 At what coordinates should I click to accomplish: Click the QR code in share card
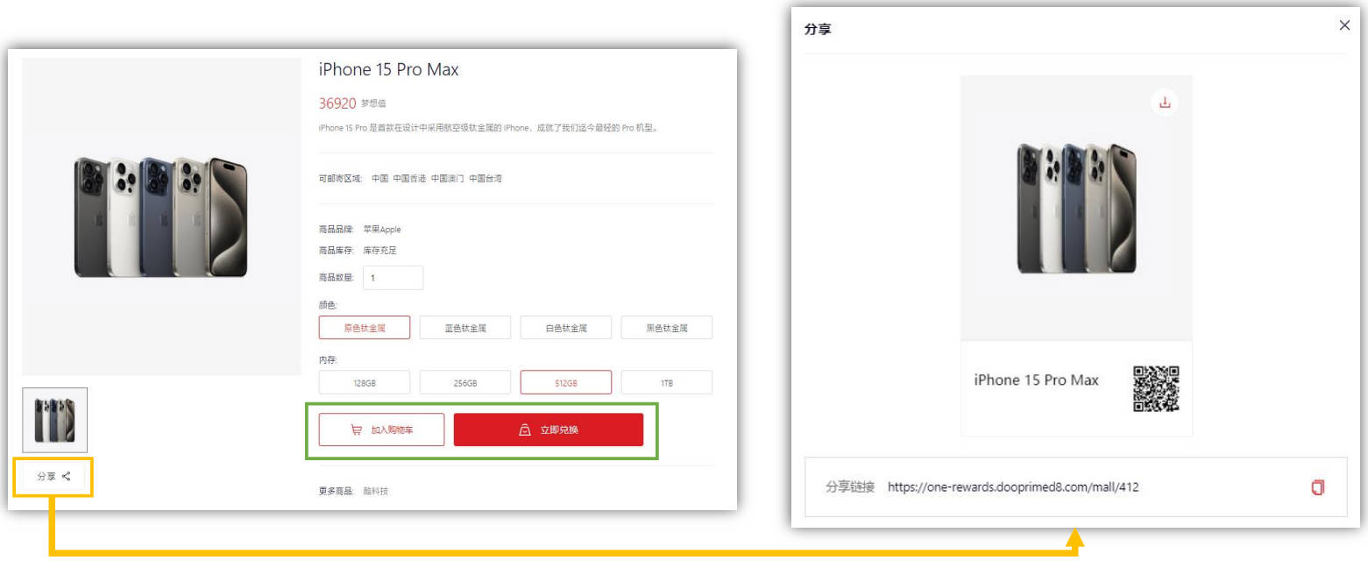(x=1156, y=389)
